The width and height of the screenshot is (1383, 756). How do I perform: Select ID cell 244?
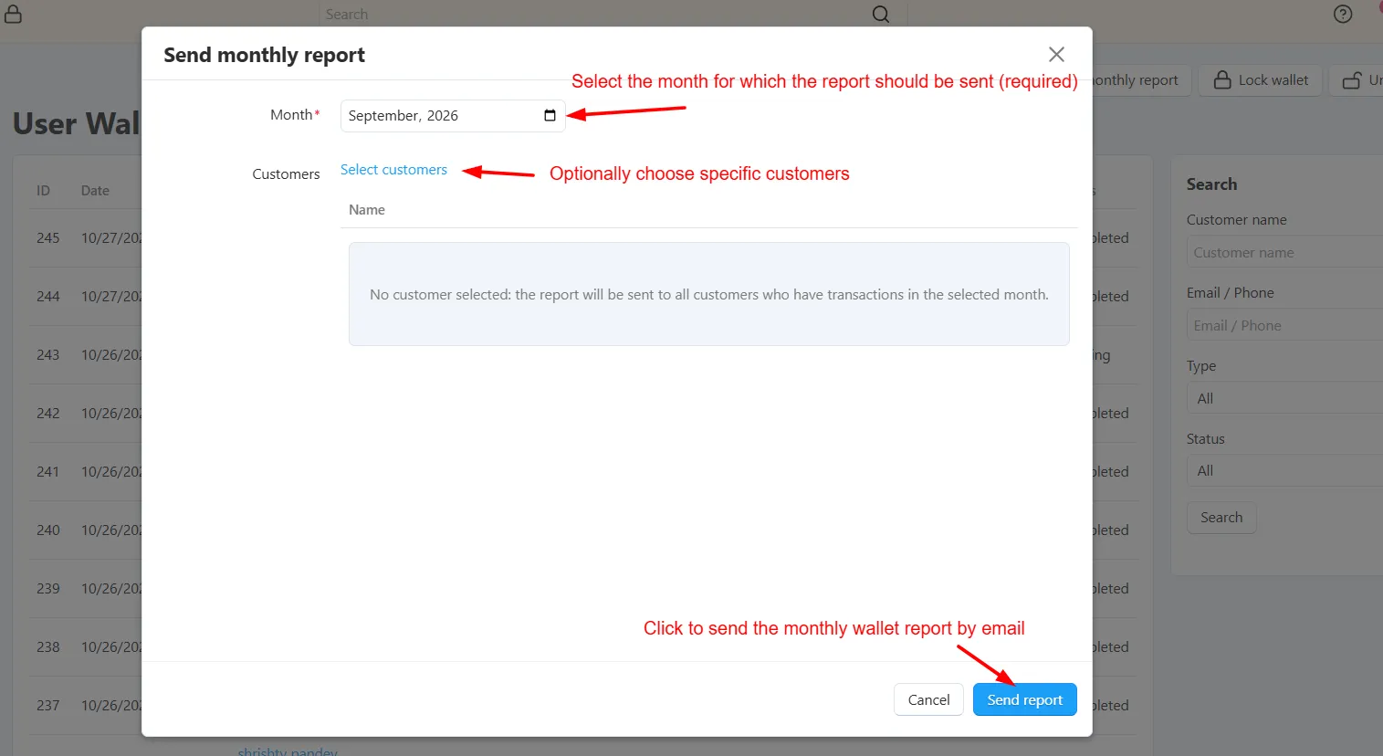tap(48, 297)
